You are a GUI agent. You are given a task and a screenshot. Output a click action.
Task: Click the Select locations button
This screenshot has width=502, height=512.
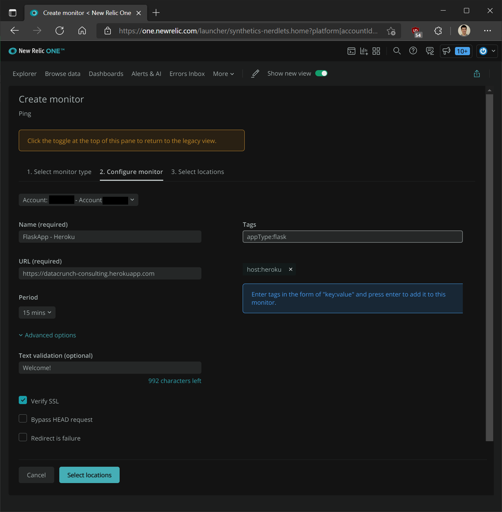click(89, 475)
